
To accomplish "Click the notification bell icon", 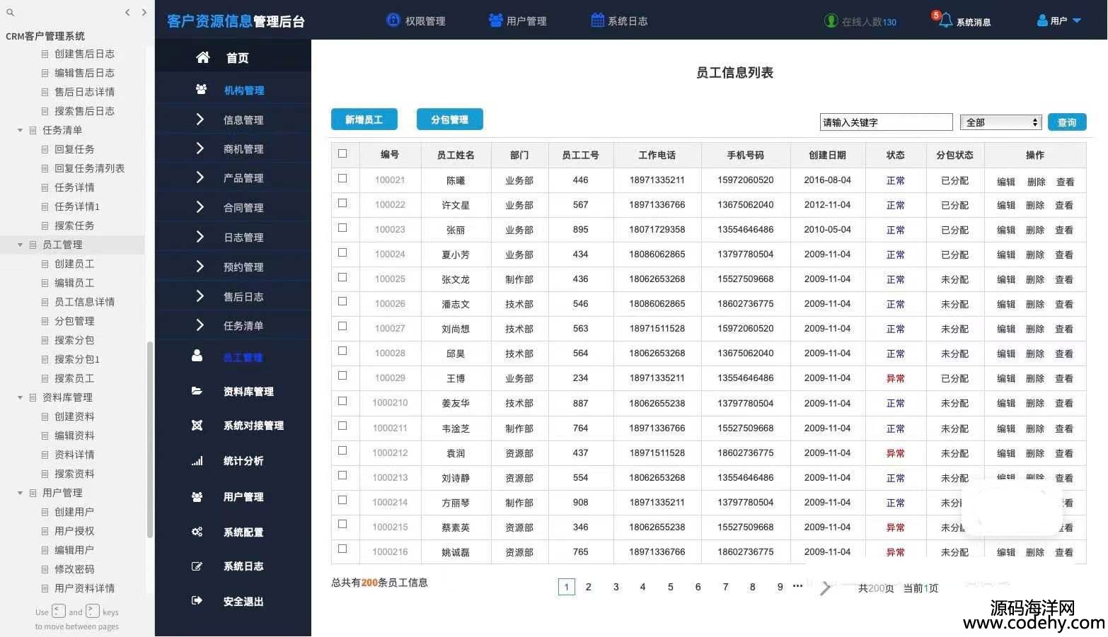I will (945, 21).
